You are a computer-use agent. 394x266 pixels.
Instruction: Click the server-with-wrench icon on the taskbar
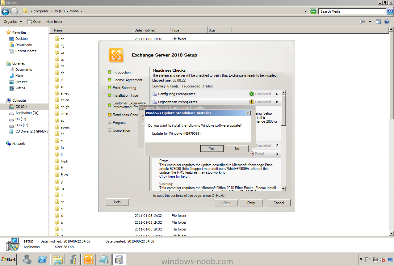click(x=73, y=259)
